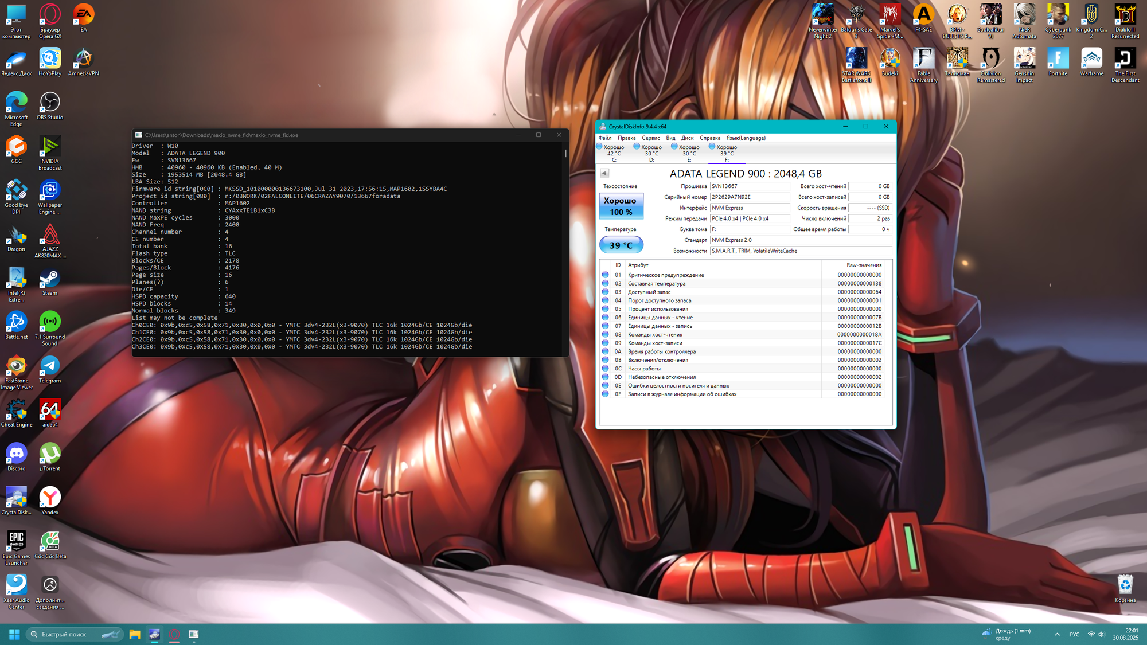The image size is (1147, 645).
Task: Open the Сервис menu in CrystalDiskInfo
Action: (650, 138)
